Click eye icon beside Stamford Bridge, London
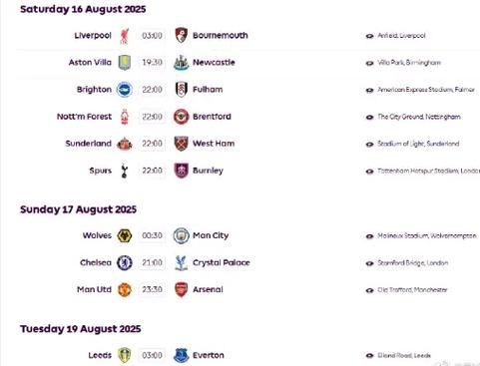 pyautogui.click(x=369, y=263)
